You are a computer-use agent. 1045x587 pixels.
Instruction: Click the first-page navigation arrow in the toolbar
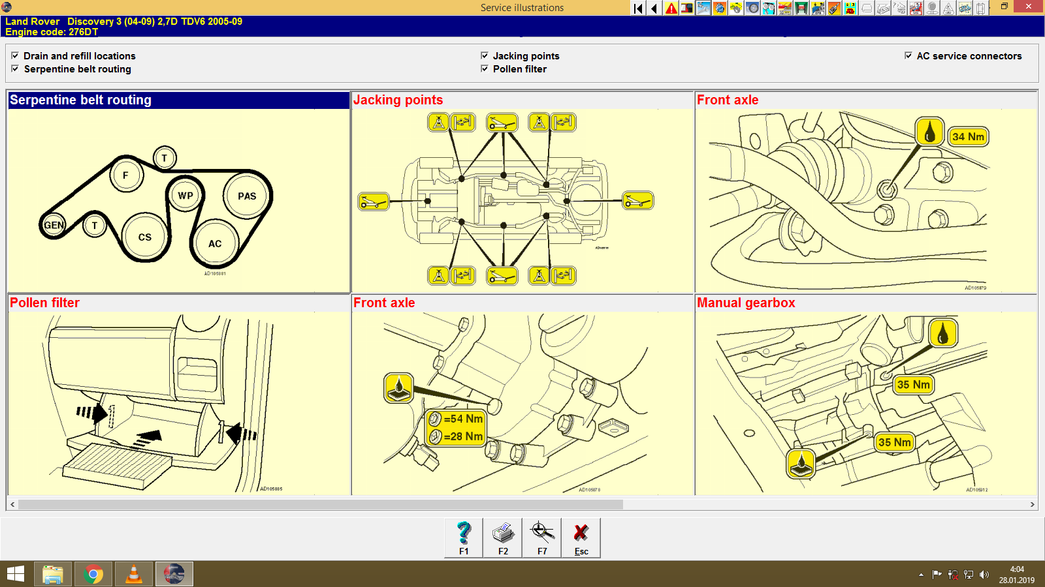pyautogui.click(x=637, y=8)
